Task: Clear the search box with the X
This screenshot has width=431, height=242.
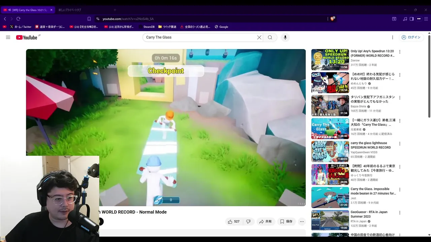Action: coord(259,37)
